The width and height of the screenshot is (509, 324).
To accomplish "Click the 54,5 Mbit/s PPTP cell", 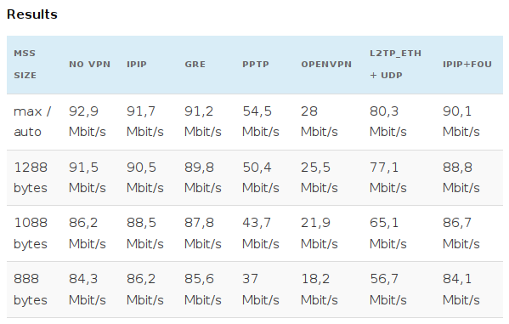I will (261, 122).
